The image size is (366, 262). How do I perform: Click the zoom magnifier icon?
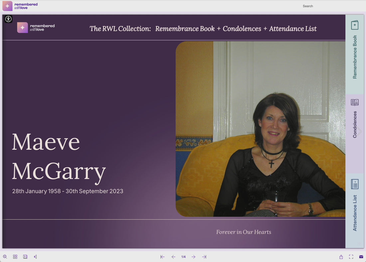(x=5, y=257)
